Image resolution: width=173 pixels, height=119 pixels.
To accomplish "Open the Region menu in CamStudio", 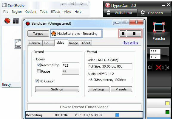I will click(17, 12).
